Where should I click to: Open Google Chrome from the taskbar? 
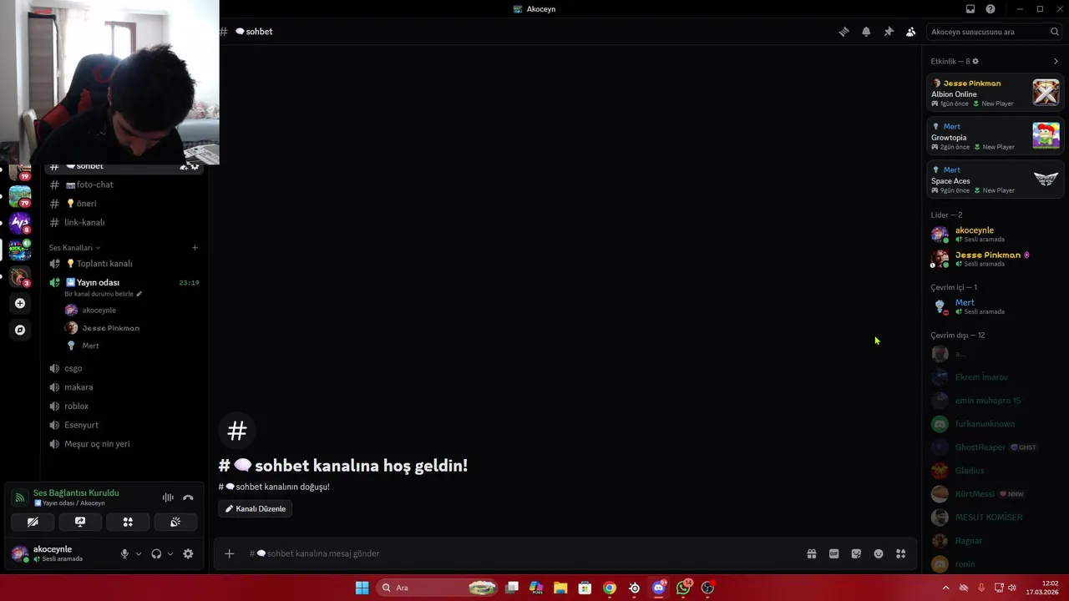pyautogui.click(x=610, y=588)
